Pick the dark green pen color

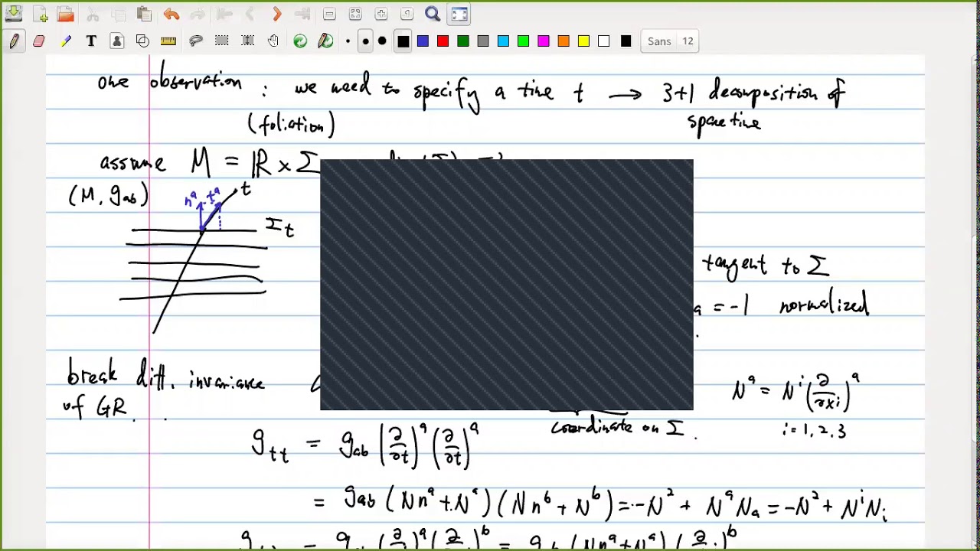[463, 41]
